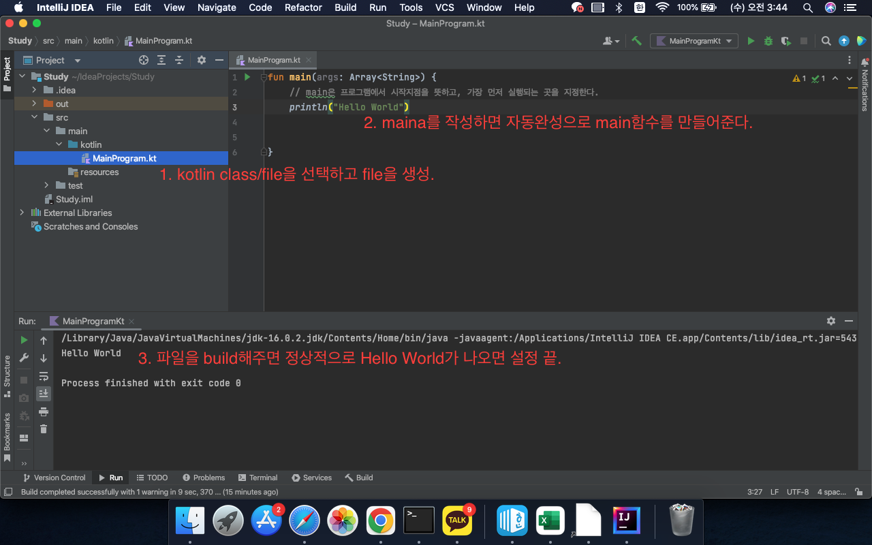Viewport: 872px width, 545px height.
Task: Expand the .idea folder
Action: point(35,90)
